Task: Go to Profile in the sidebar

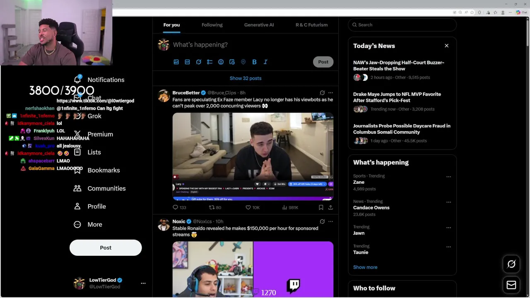Action: click(89, 207)
